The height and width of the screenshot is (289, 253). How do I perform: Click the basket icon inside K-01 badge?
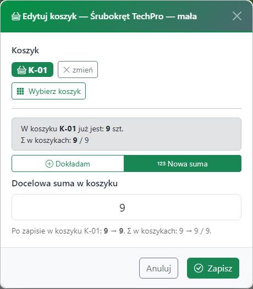tap(21, 70)
